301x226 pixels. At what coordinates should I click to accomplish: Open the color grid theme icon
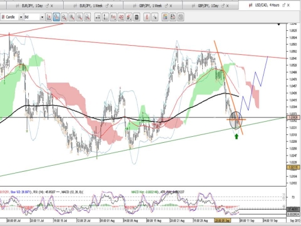point(165,17)
